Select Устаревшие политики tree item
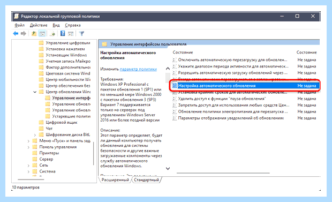The image size is (332, 202). click(71, 116)
